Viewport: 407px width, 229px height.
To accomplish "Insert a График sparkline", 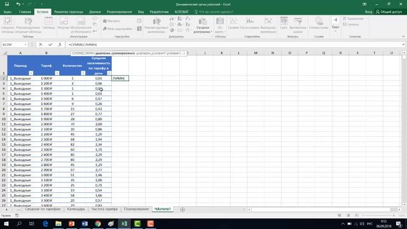I will [x=233, y=24].
